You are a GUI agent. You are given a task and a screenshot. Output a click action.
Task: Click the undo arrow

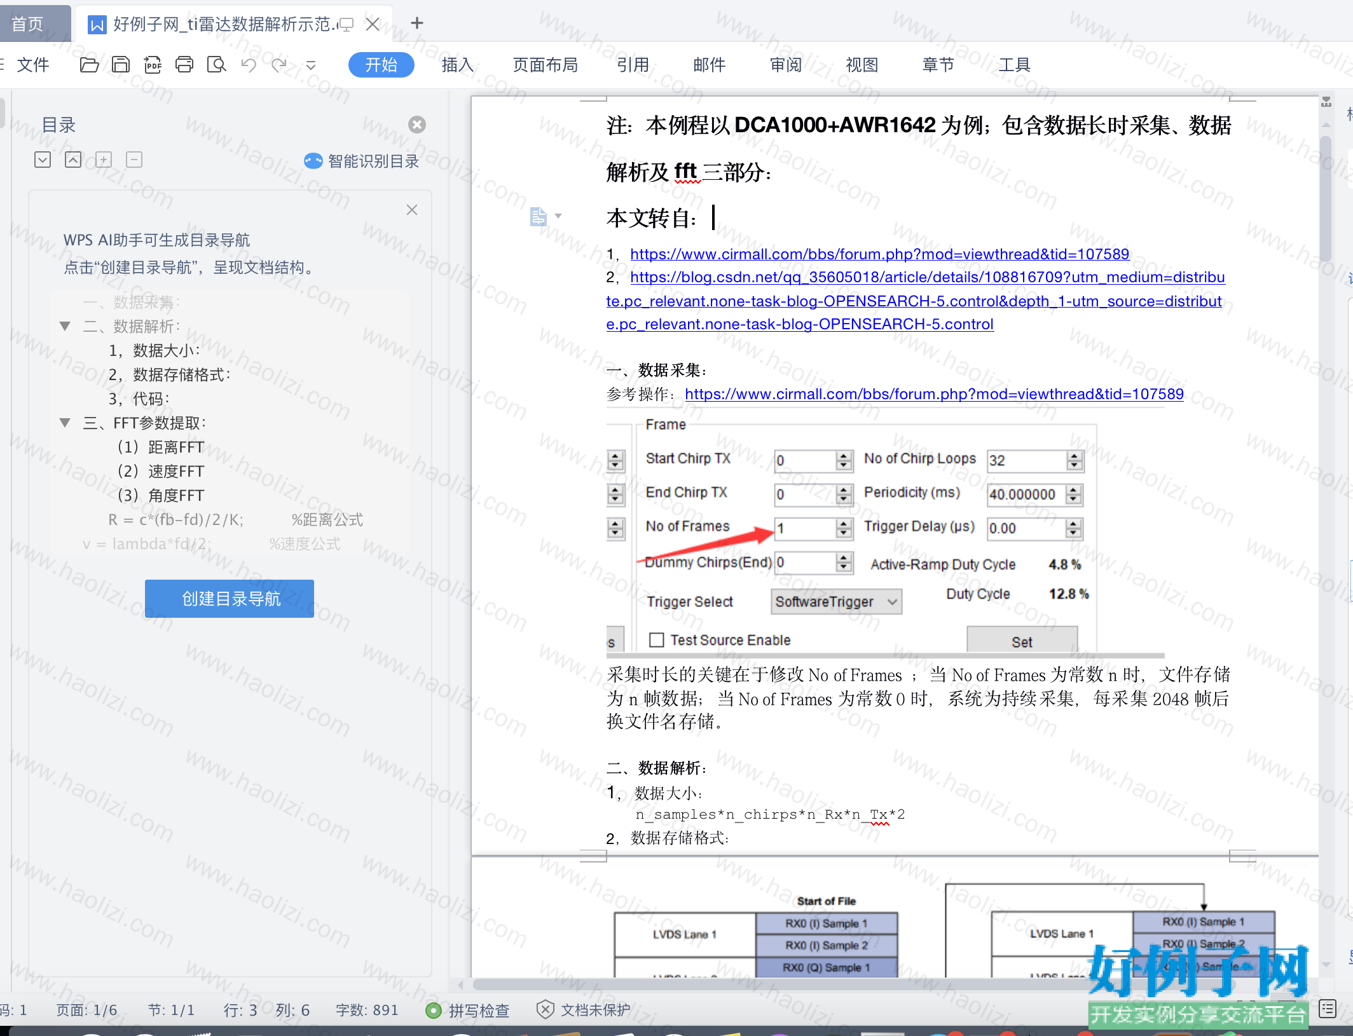click(x=249, y=64)
